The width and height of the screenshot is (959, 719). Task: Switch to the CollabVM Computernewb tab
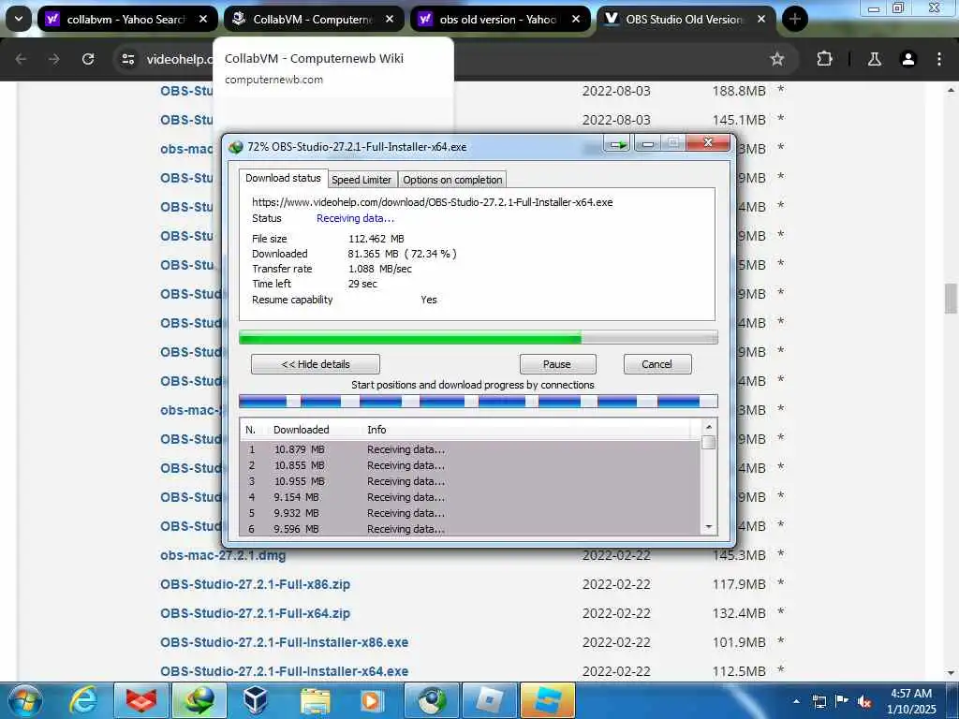pos(314,19)
